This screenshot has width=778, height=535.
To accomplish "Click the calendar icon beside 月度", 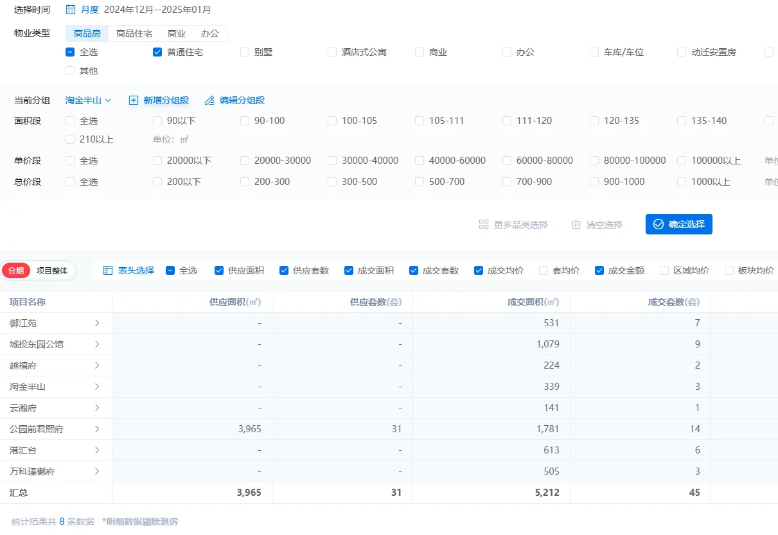I will tap(71, 10).
